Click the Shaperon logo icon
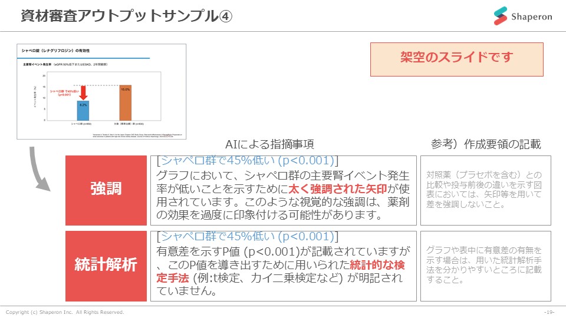This screenshot has height=318, width=566. click(501, 16)
